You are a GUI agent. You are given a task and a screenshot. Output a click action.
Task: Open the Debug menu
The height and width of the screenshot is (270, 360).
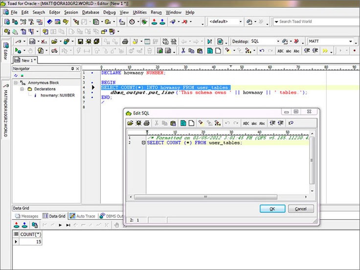coord(109,12)
